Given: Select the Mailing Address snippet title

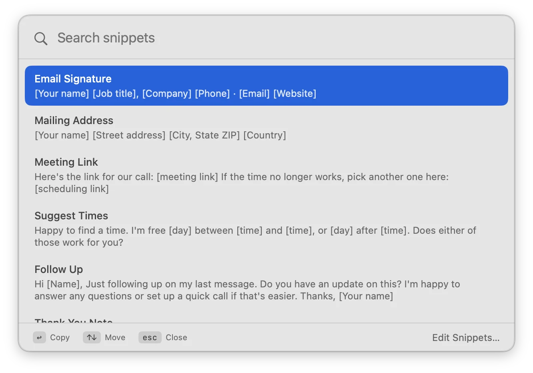Looking at the screenshot, I should coord(74,120).
